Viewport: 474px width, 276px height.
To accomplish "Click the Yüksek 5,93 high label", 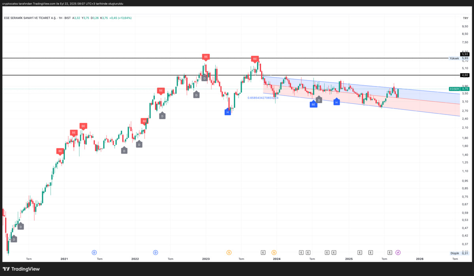I will pyautogui.click(x=459, y=58).
